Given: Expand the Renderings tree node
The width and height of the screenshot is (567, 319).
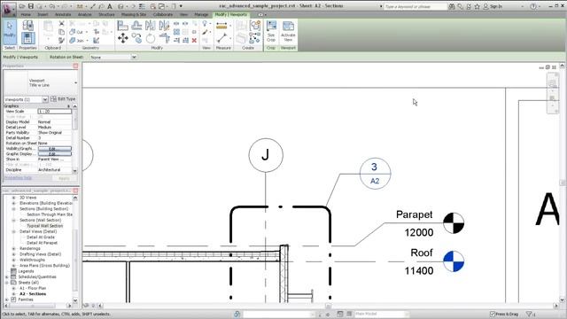Looking at the screenshot, I should click(x=14, y=248).
